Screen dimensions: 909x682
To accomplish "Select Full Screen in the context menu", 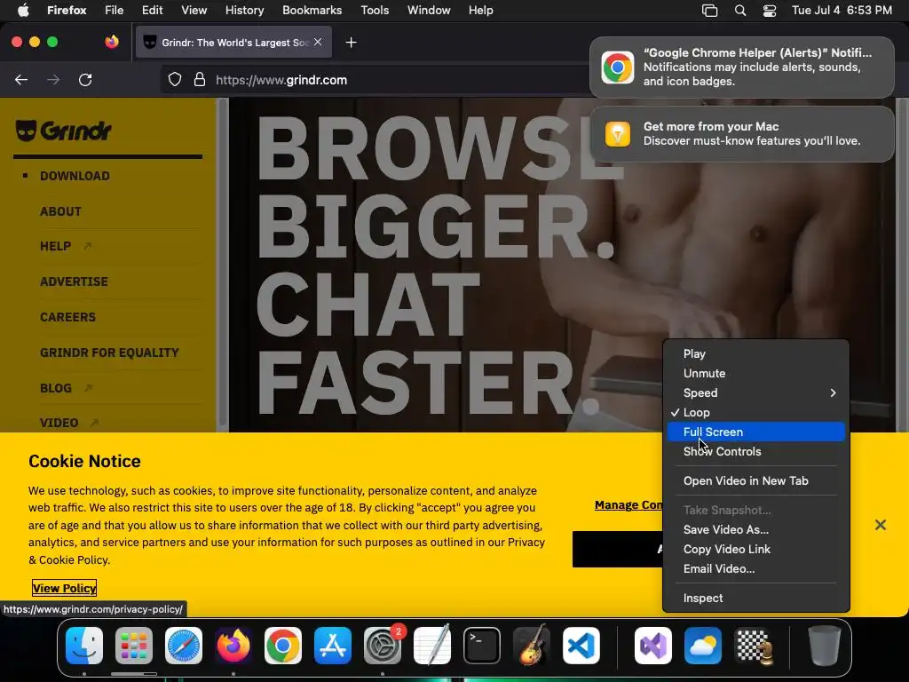I will point(756,432).
